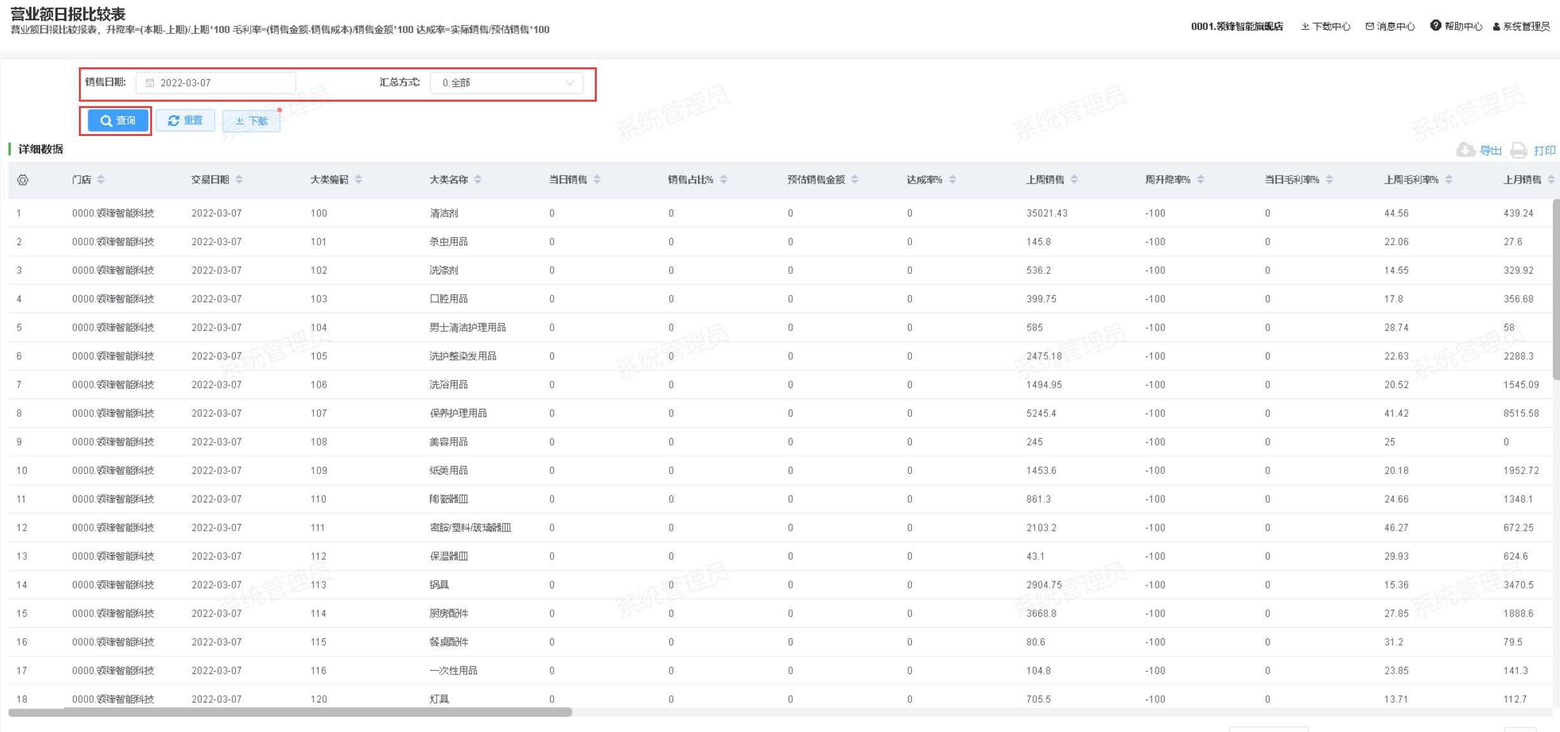The width and height of the screenshot is (1560, 732).
Task: Click the printer icon
Action: [1519, 150]
